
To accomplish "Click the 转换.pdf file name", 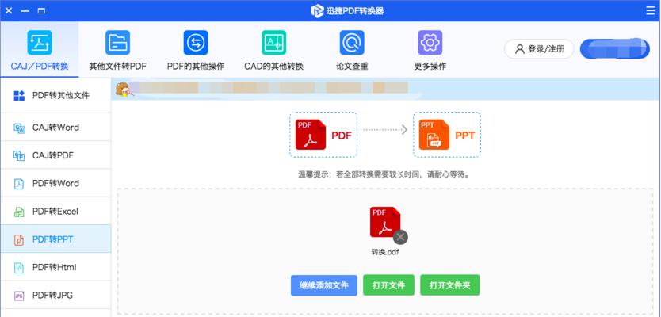I will click(x=385, y=252).
